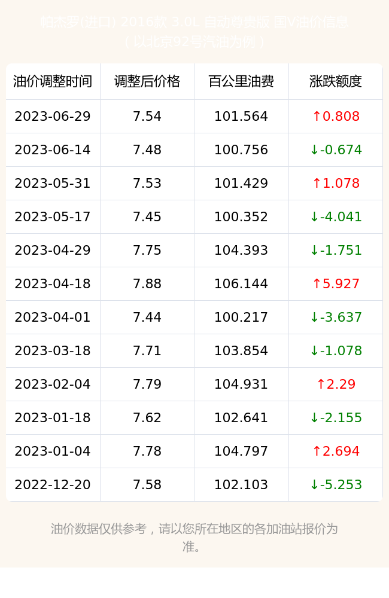
Task: Click the 涨跌额度 column header
Action: tap(336, 81)
